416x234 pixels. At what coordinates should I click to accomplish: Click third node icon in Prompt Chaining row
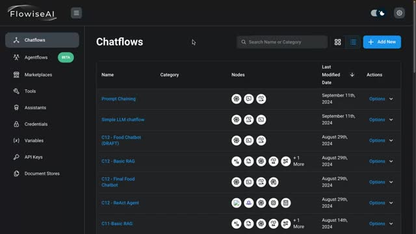coord(261,99)
